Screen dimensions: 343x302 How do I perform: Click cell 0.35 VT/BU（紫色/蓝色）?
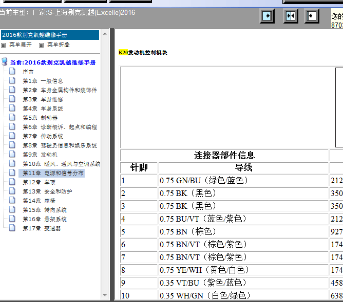(243, 283)
